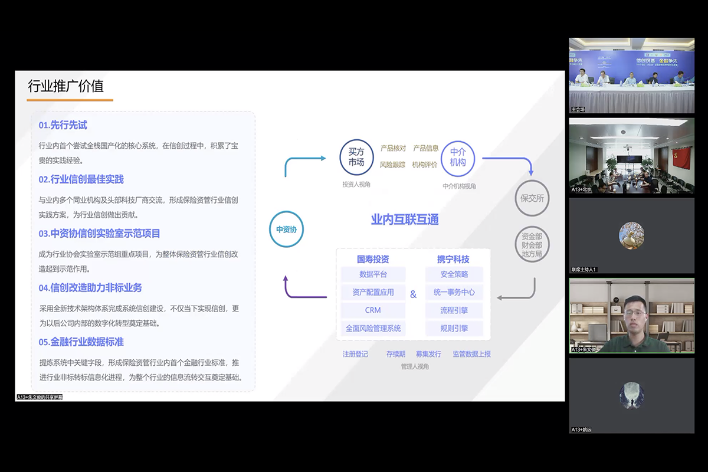Click the 产品核对 label
This screenshot has height=472, width=708.
click(x=393, y=148)
